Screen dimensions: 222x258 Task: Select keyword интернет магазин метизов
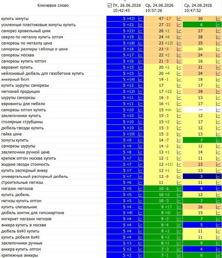tap(26, 219)
